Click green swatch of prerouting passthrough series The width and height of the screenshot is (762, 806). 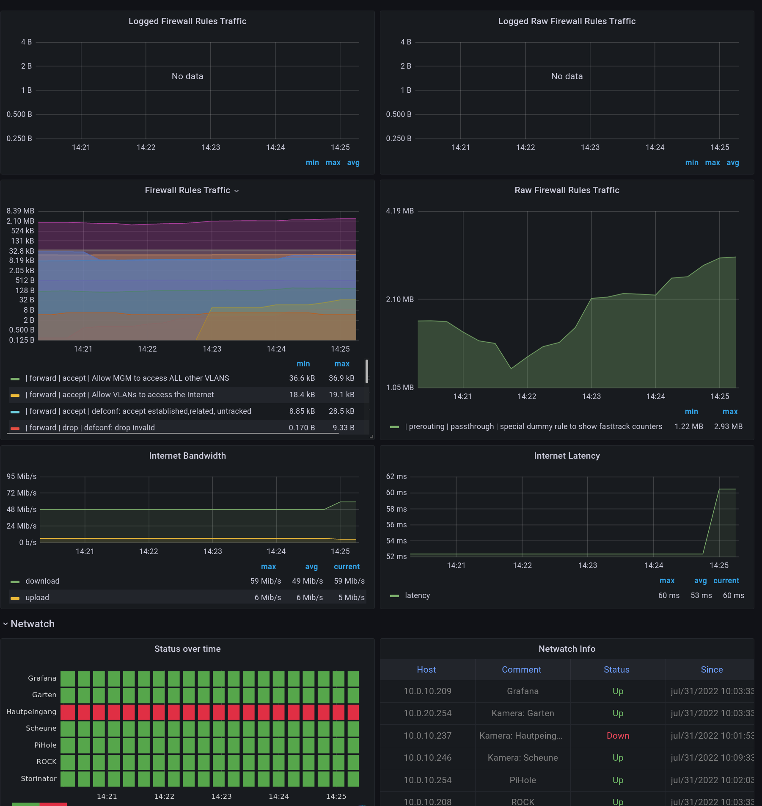tap(394, 427)
